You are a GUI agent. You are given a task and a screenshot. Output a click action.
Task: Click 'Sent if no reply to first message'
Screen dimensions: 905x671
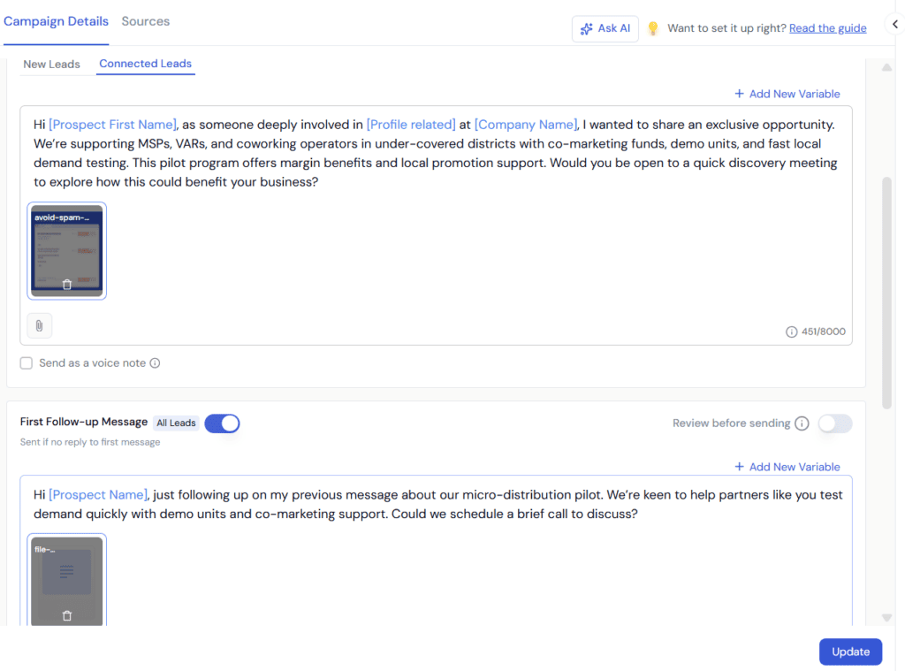coord(90,442)
